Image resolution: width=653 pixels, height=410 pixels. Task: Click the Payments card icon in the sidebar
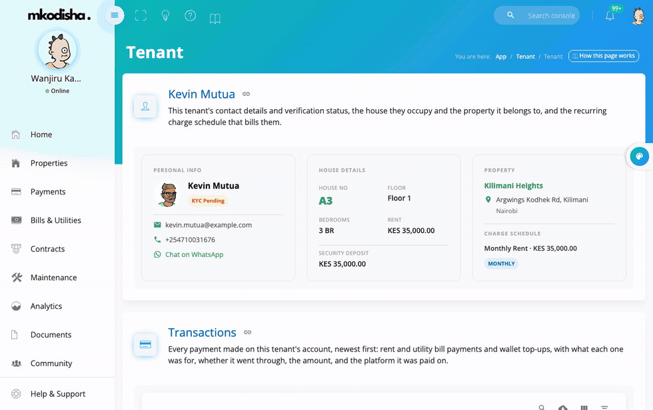coord(16,192)
